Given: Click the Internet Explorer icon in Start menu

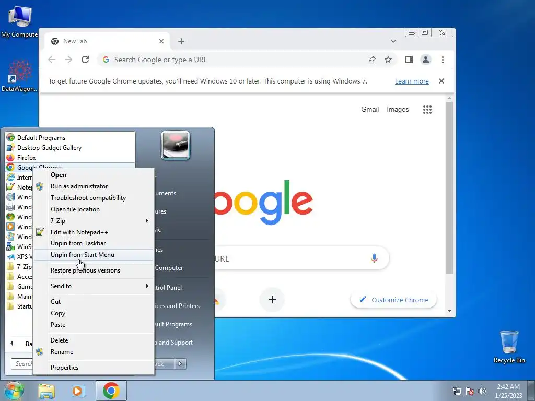Looking at the screenshot, I should pyautogui.click(x=10, y=178).
